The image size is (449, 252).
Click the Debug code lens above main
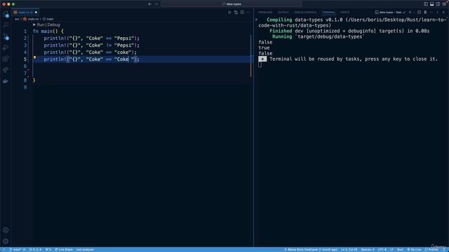pyautogui.click(x=53, y=25)
